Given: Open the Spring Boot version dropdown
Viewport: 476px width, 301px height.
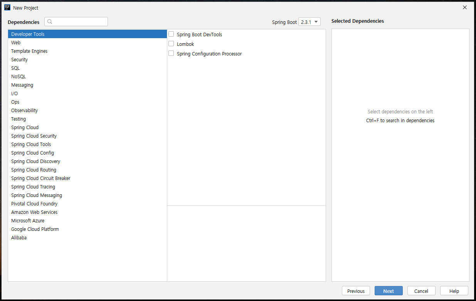Looking at the screenshot, I should click(309, 22).
